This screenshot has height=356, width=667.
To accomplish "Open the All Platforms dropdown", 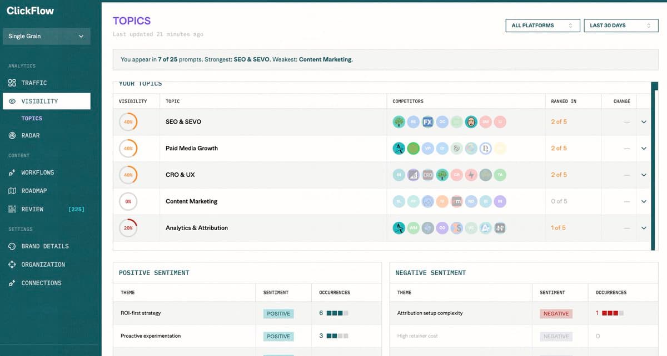I will (542, 25).
